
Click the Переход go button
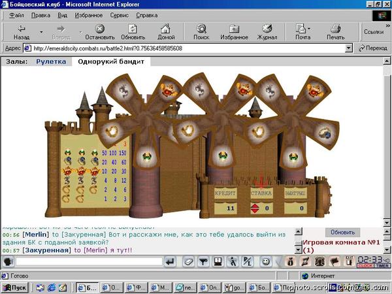(x=373, y=48)
